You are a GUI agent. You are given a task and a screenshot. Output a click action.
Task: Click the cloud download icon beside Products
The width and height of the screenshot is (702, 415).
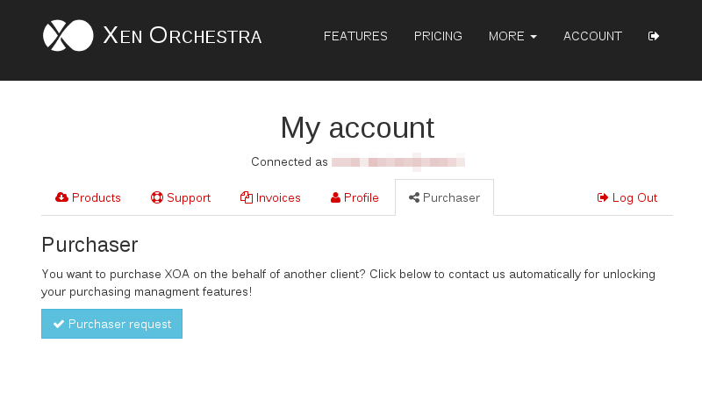pos(61,197)
